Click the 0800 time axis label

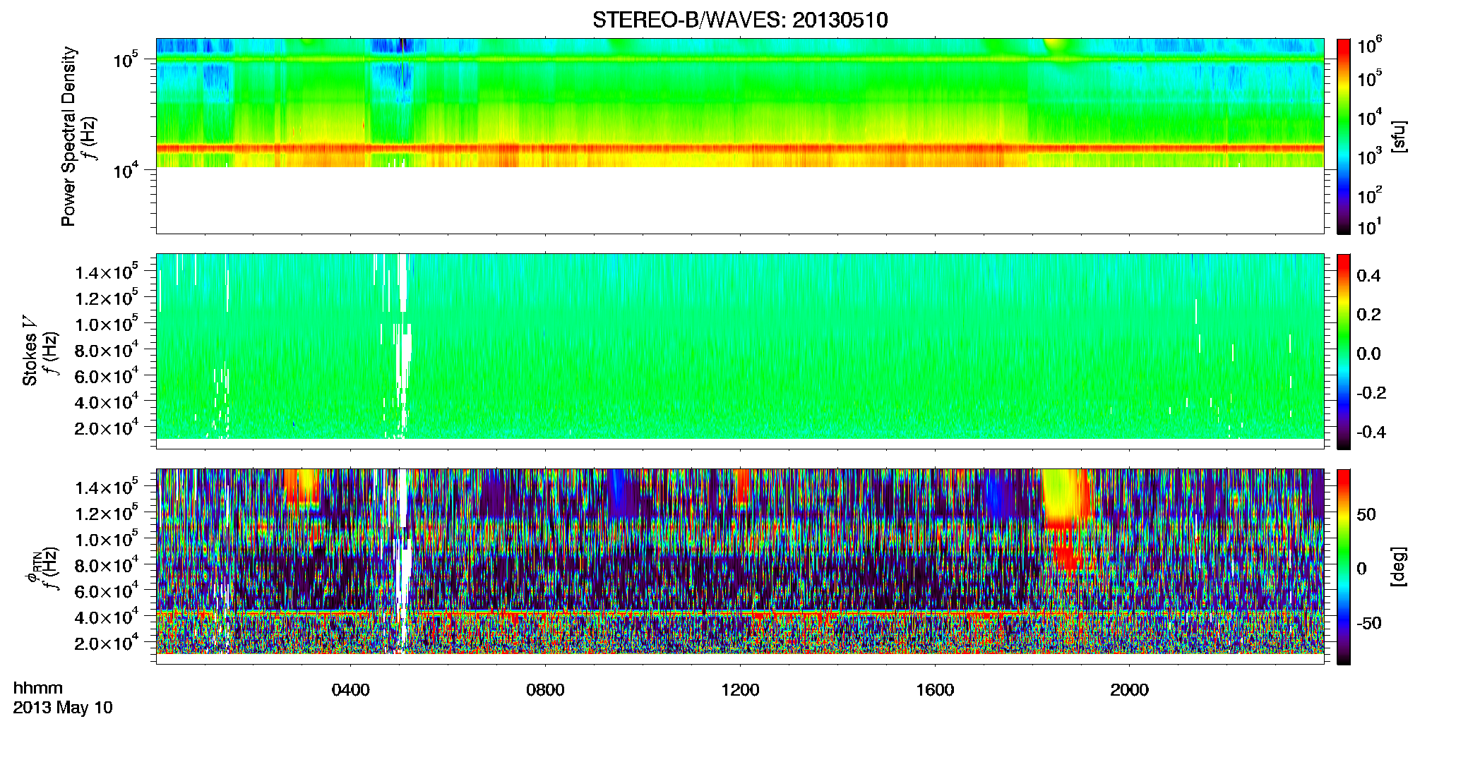545,690
